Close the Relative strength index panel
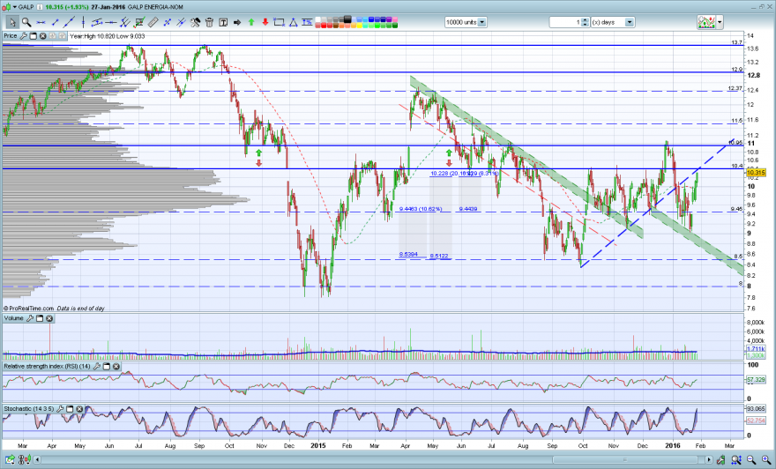The width and height of the screenshot is (776, 469). (116, 367)
